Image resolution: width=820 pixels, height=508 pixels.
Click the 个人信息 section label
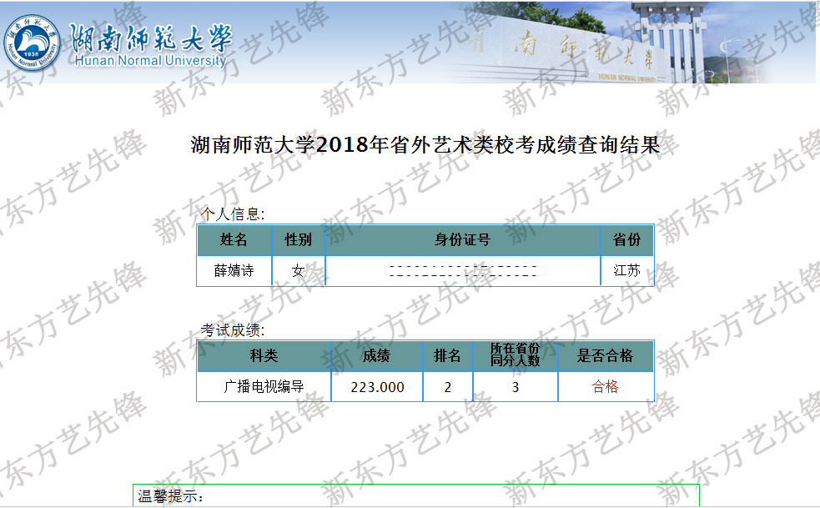[233, 214]
